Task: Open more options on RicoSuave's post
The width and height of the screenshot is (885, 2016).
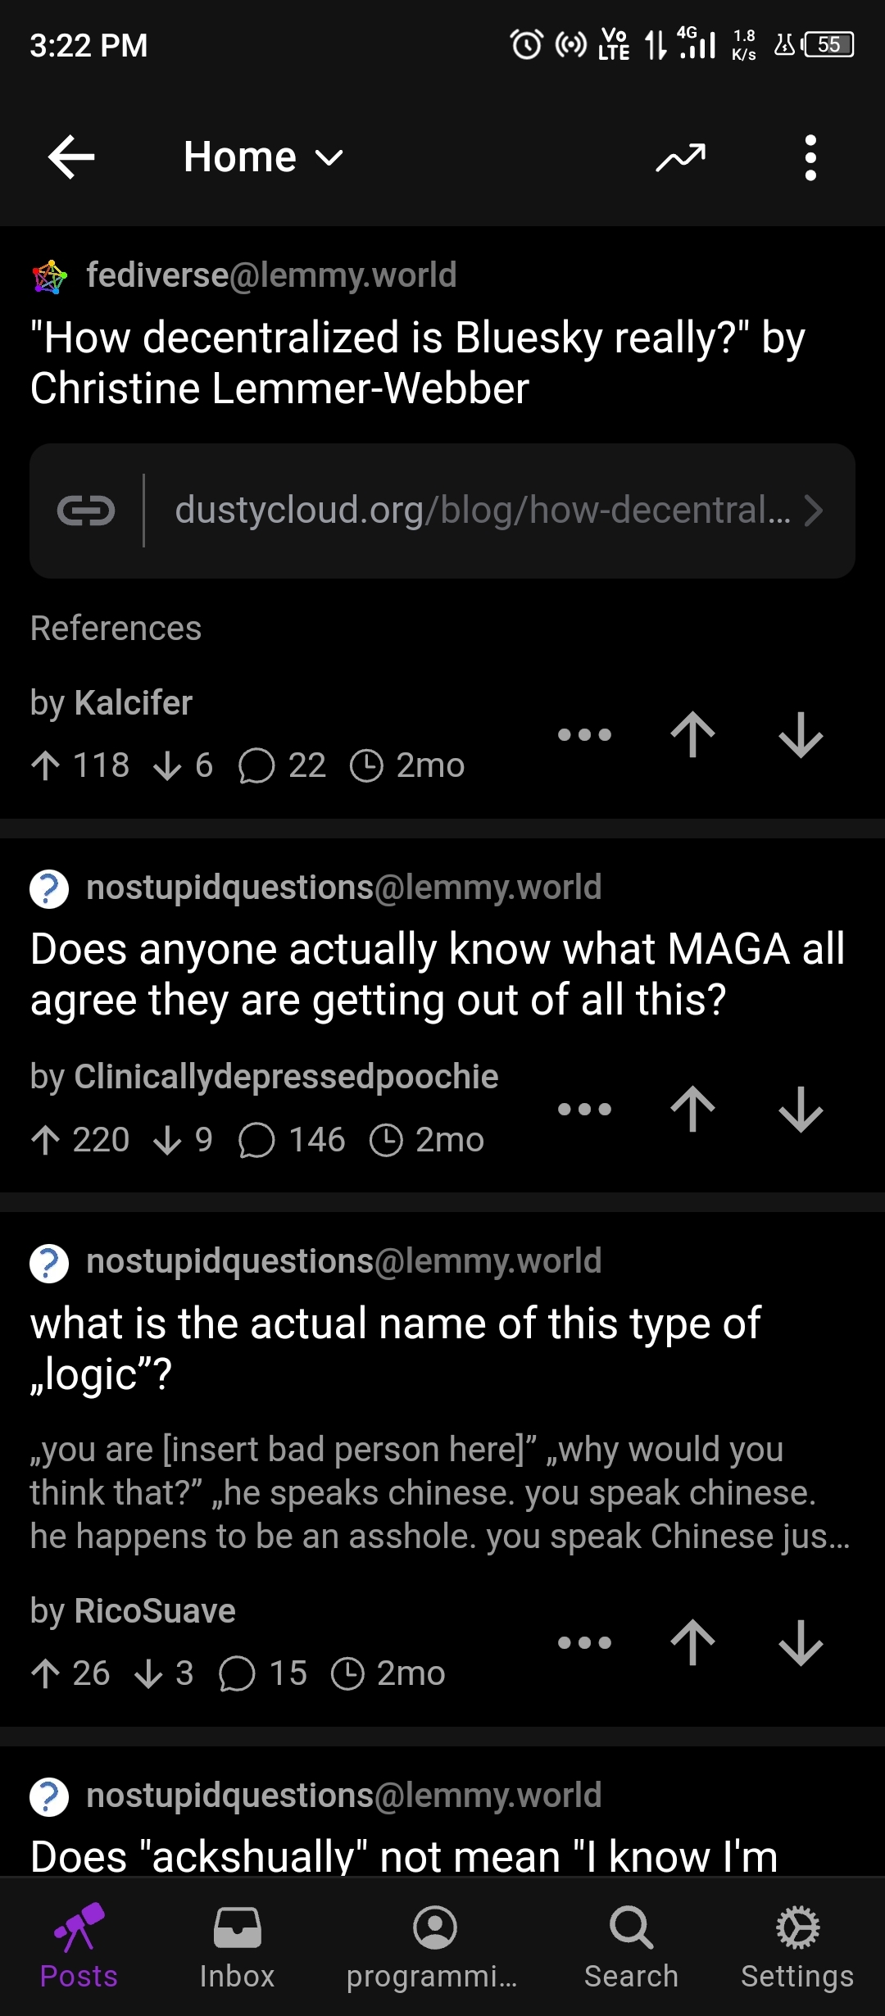Action: pyautogui.click(x=584, y=1642)
